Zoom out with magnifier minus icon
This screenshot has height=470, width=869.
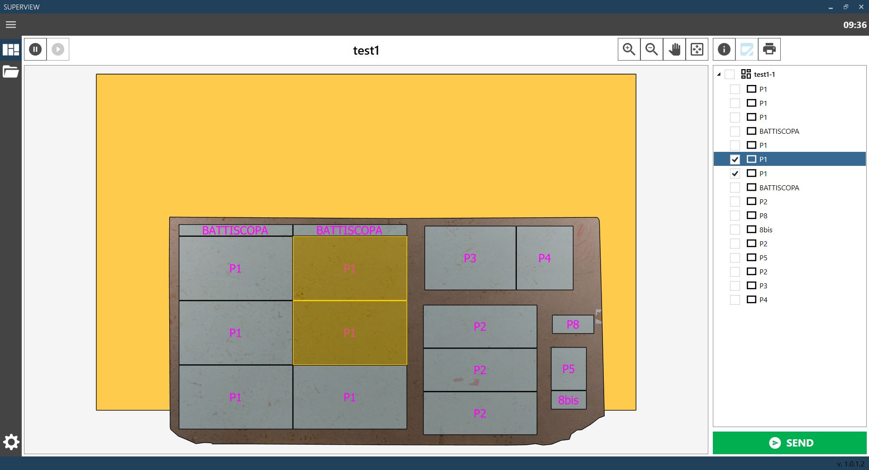point(652,49)
